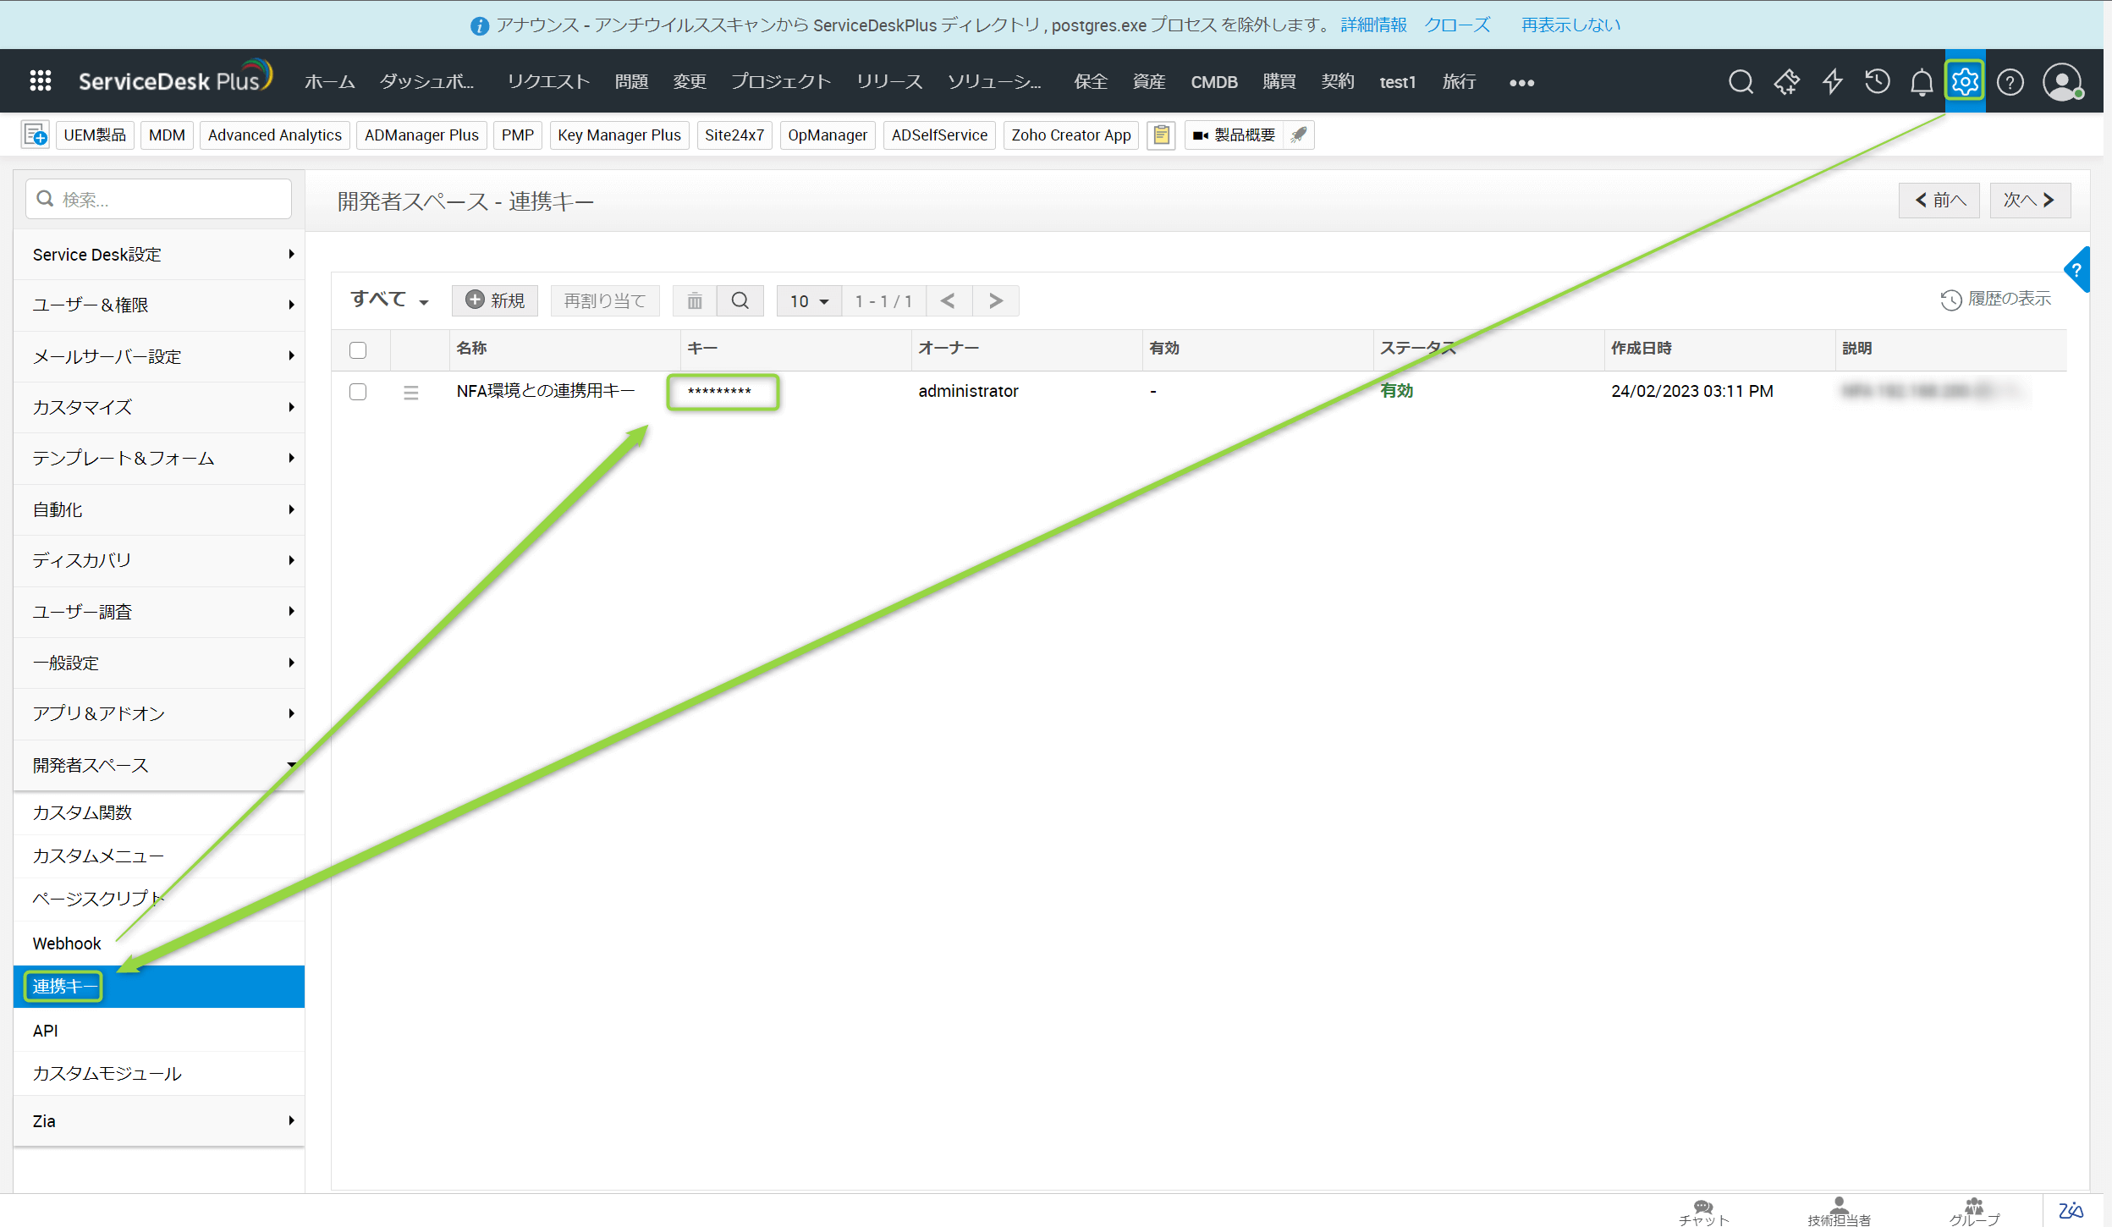Select Webhook in developer space menu
The image size is (2112, 1227).
[x=67, y=943]
